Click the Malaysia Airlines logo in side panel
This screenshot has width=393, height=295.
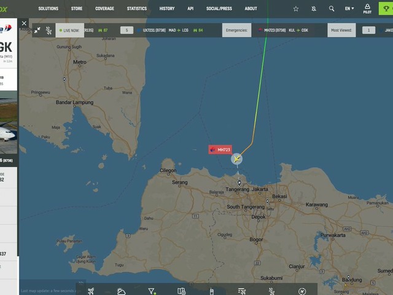coord(6,28)
